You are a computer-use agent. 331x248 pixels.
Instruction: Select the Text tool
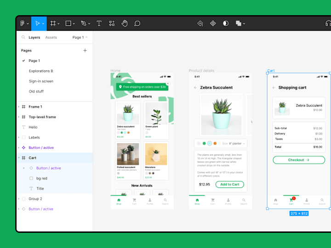click(99, 23)
